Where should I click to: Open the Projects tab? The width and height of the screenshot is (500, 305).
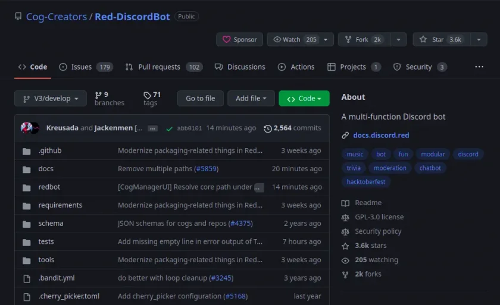pyautogui.click(x=354, y=67)
